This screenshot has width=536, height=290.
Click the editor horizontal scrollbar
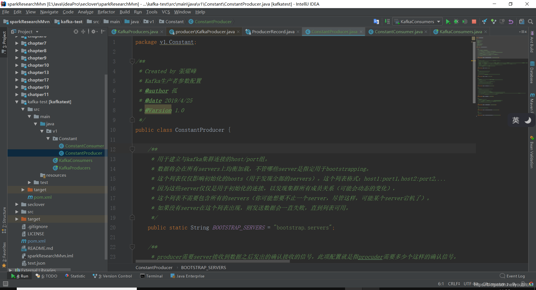(x=212, y=262)
